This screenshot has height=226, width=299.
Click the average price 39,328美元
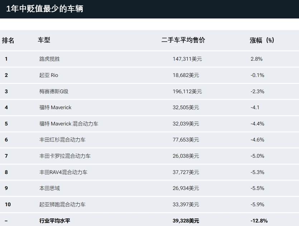pyautogui.click(x=186, y=221)
